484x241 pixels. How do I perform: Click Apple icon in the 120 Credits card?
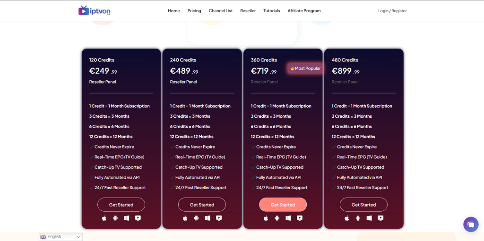[104, 218]
